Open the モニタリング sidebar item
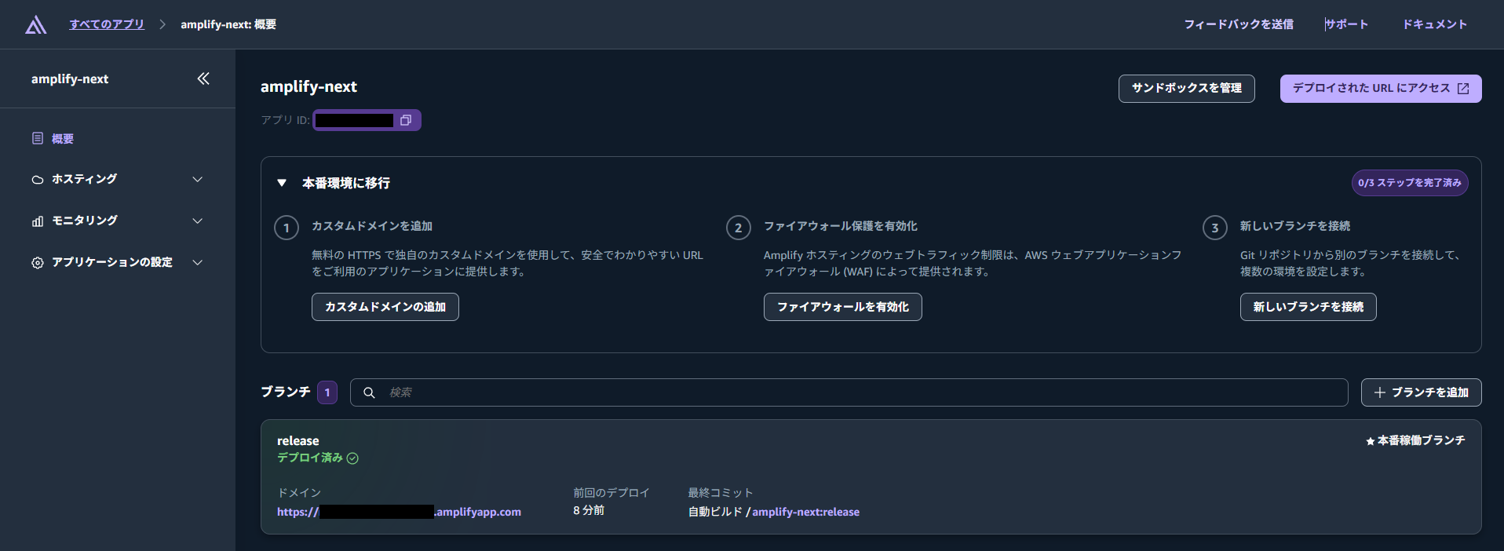 [x=85, y=221]
